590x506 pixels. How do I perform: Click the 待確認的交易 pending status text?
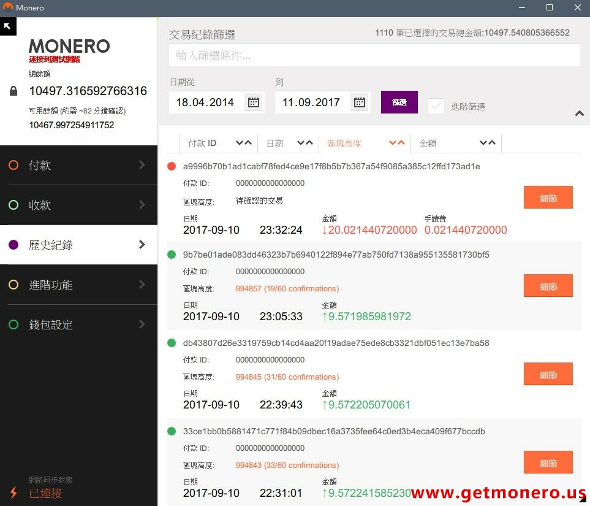coord(259,201)
